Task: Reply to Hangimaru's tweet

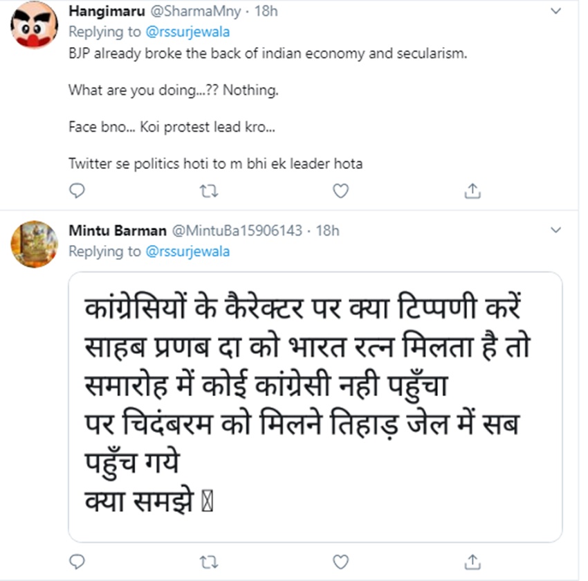Action: pyautogui.click(x=77, y=190)
